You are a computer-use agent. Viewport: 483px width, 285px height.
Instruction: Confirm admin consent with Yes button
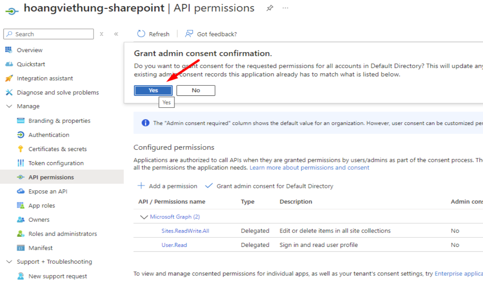[x=153, y=90]
